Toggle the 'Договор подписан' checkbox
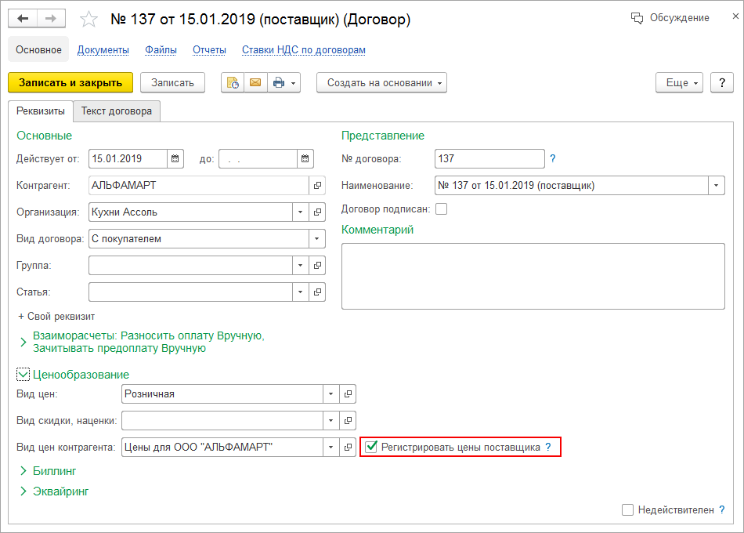The height and width of the screenshot is (533, 744). 441,209
